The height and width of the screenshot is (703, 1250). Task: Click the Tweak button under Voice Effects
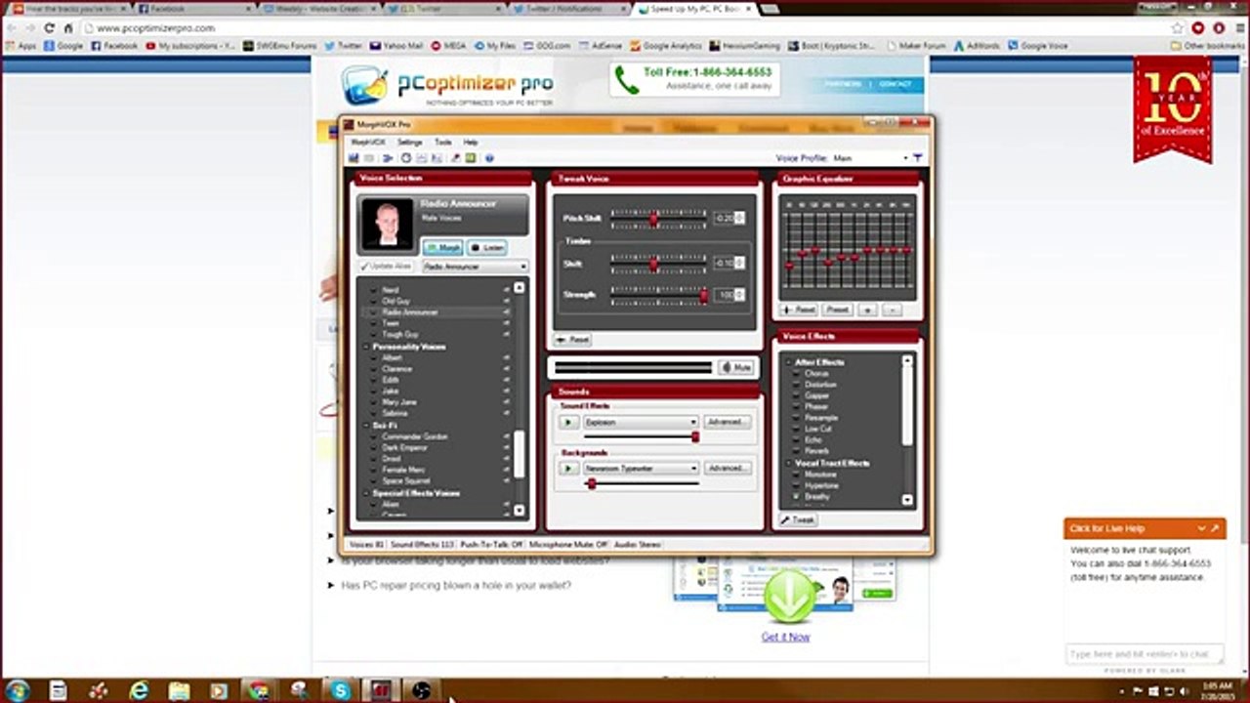pos(798,520)
